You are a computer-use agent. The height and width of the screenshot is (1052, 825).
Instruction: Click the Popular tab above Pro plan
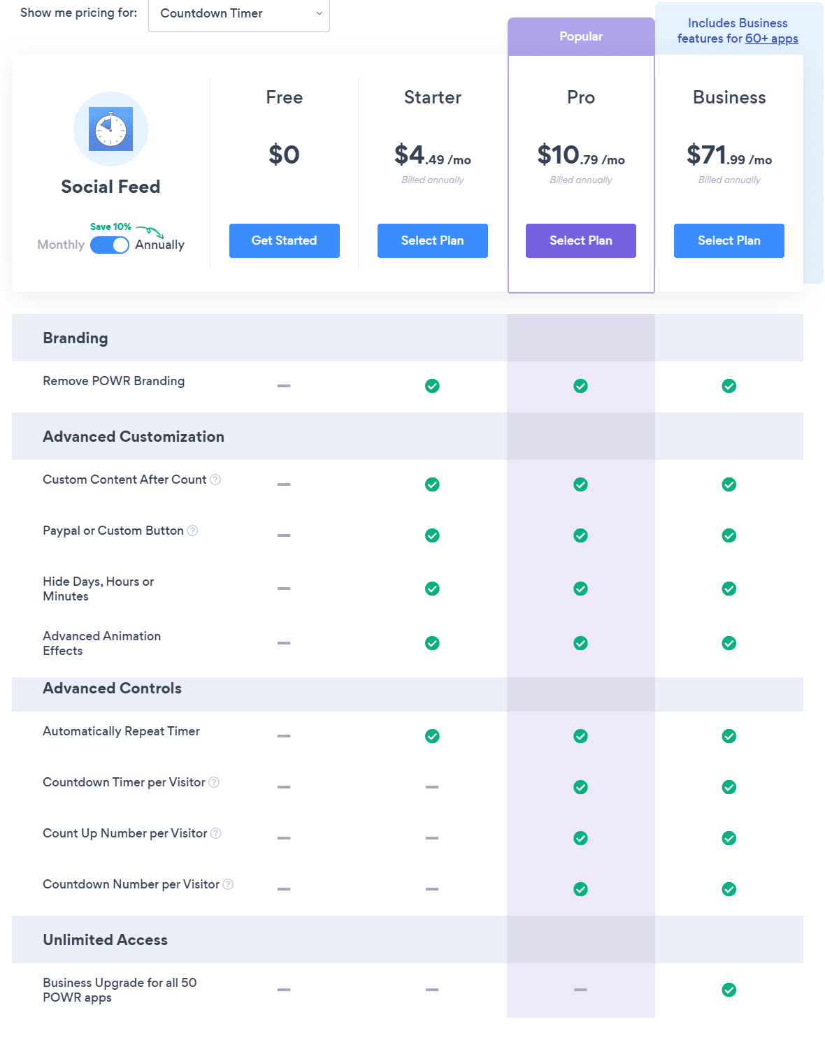581,36
